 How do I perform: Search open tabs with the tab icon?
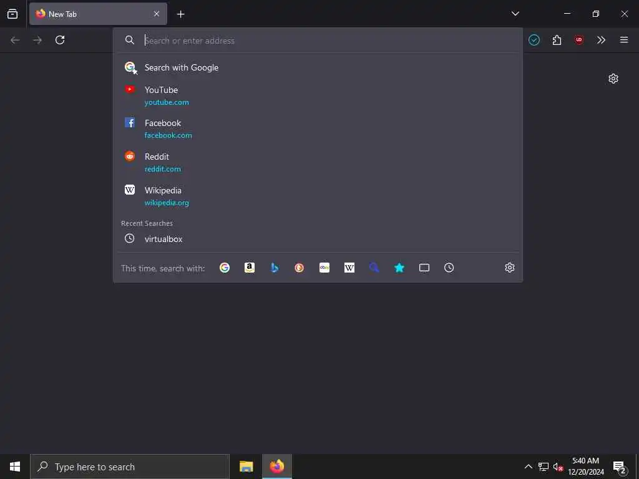pyautogui.click(x=424, y=268)
